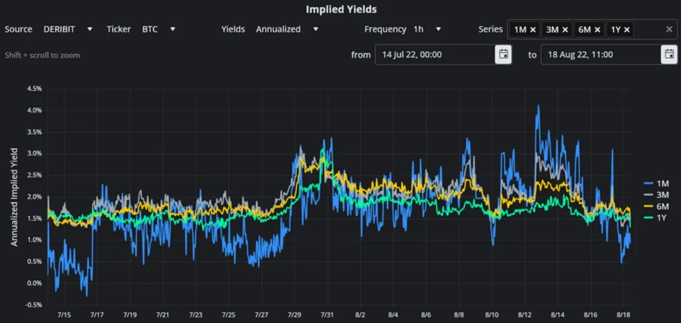Click the 'Annualized Implied Yield' axis title
Screen dimensions: 681x323
pos(14,197)
